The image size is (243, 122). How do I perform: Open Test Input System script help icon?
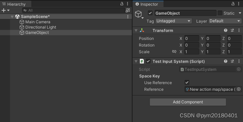[226, 61]
